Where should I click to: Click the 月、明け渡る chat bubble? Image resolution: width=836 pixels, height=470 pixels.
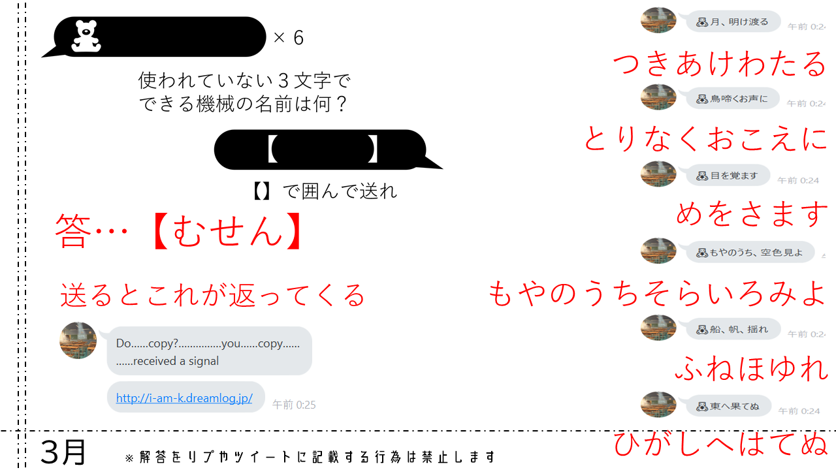point(733,22)
